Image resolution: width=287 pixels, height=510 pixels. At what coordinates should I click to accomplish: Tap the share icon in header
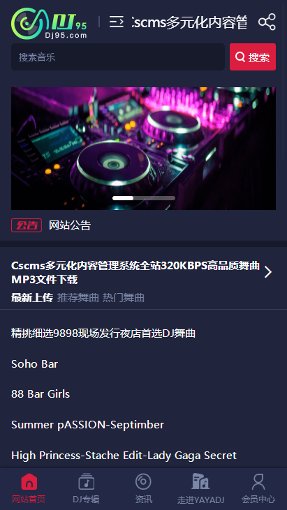[267, 22]
